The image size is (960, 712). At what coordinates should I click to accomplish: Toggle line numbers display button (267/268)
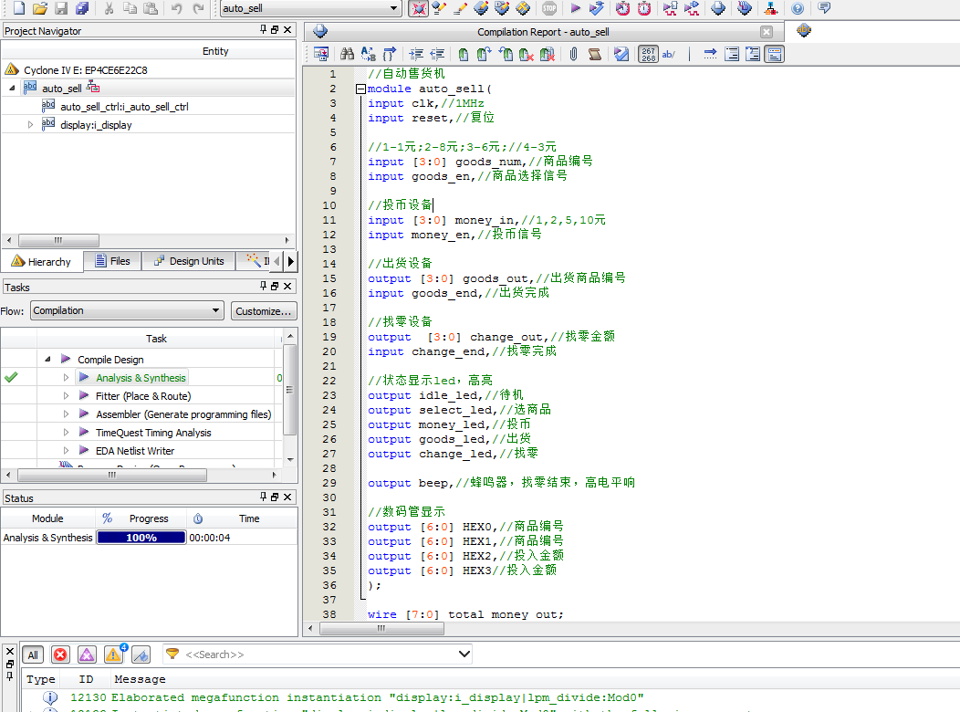(x=647, y=55)
